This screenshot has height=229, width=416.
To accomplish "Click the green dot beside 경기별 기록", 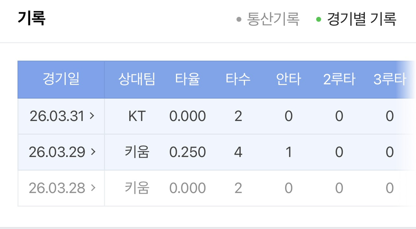I will [x=318, y=19].
